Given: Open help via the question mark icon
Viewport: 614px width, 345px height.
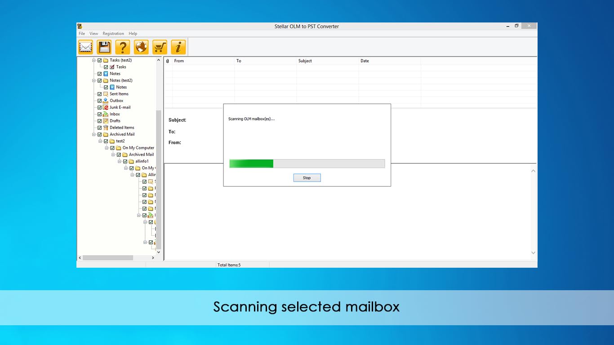Looking at the screenshot, I should point(123,47).
